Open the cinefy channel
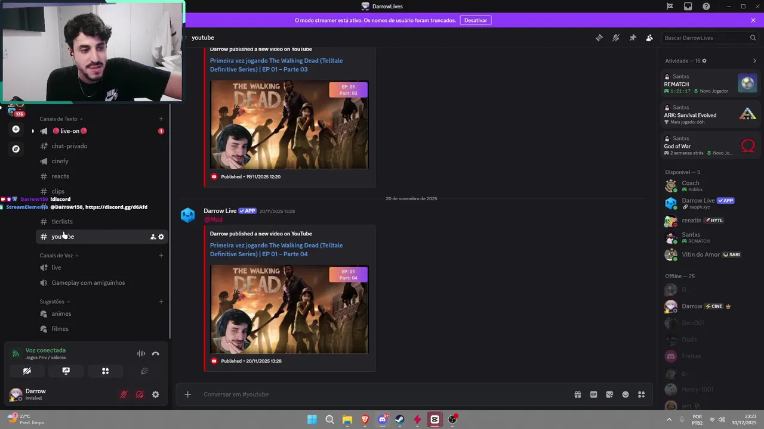Viewport: 764px width, 429px height. [101, 161]
